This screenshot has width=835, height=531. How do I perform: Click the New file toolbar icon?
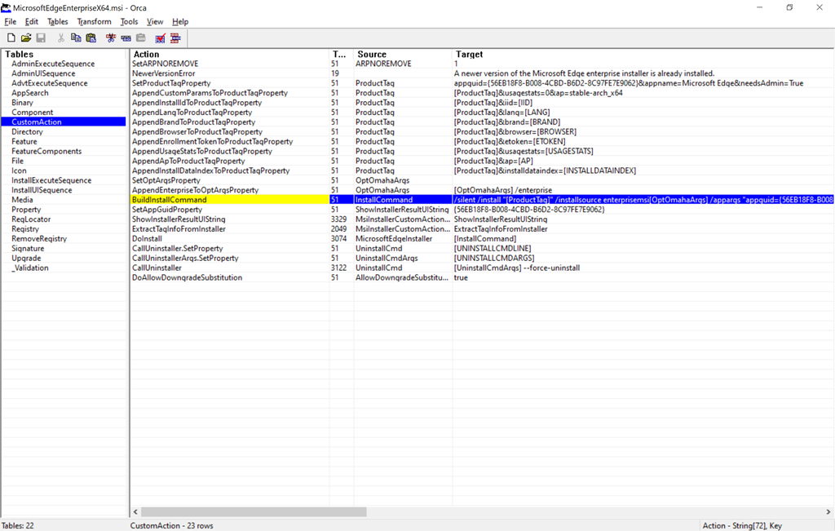(11, 38)
